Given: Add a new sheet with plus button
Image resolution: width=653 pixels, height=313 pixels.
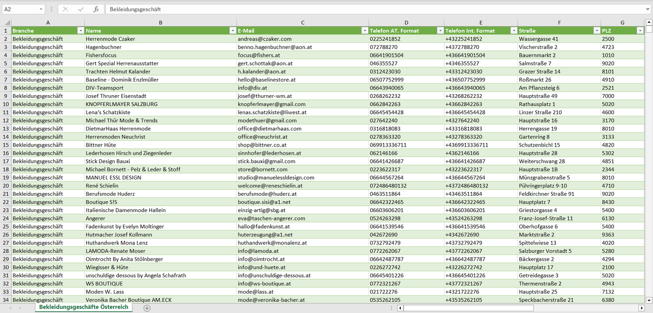Looking at the screenshot, I should pos(147,308).
